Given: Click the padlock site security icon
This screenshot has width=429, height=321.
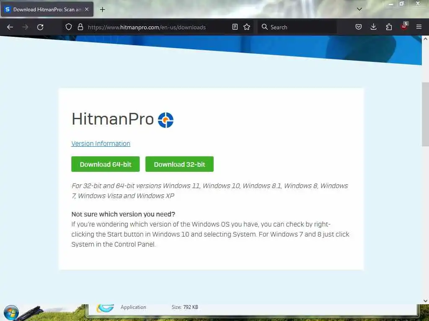Looking at the screenshot, I should pos(80,27).
